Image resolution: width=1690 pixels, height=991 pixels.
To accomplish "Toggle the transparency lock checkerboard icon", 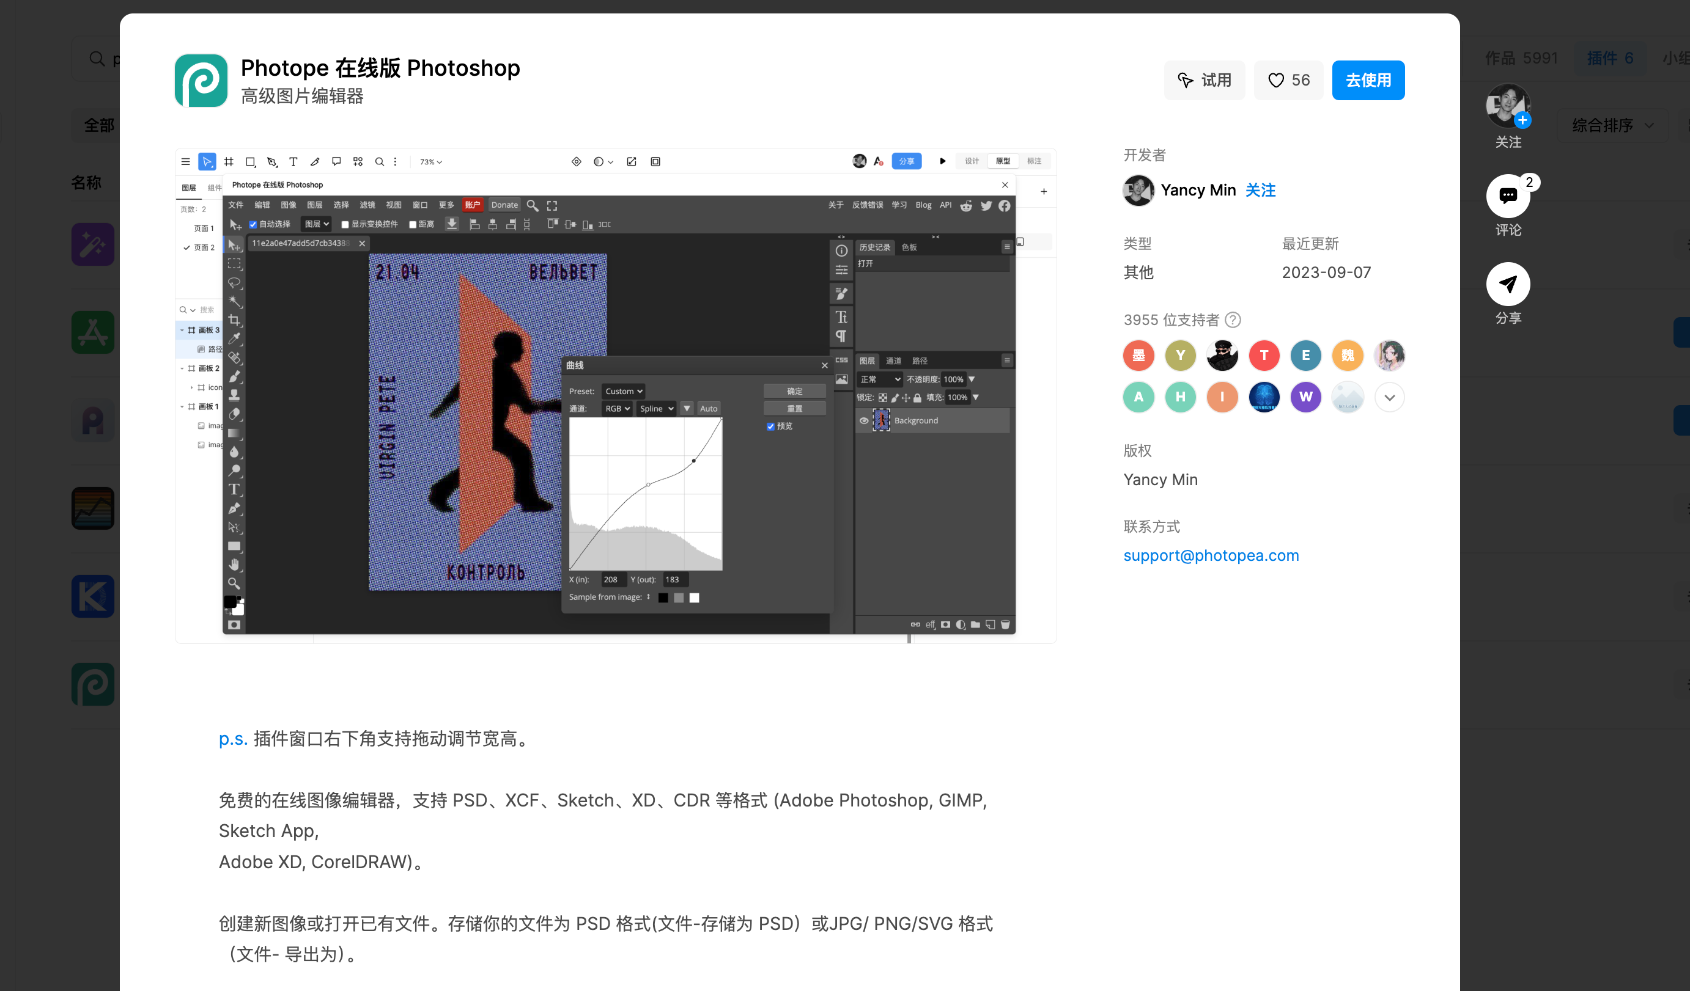I will [882, 398].
